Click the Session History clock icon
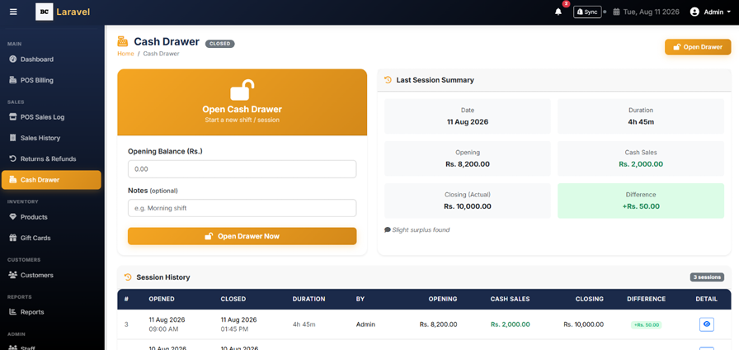The image size is (739, 350). click(x=128, y=277)
